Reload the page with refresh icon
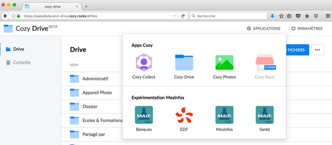The height and width of the screenshot is (145, 332). click(183, 16)
